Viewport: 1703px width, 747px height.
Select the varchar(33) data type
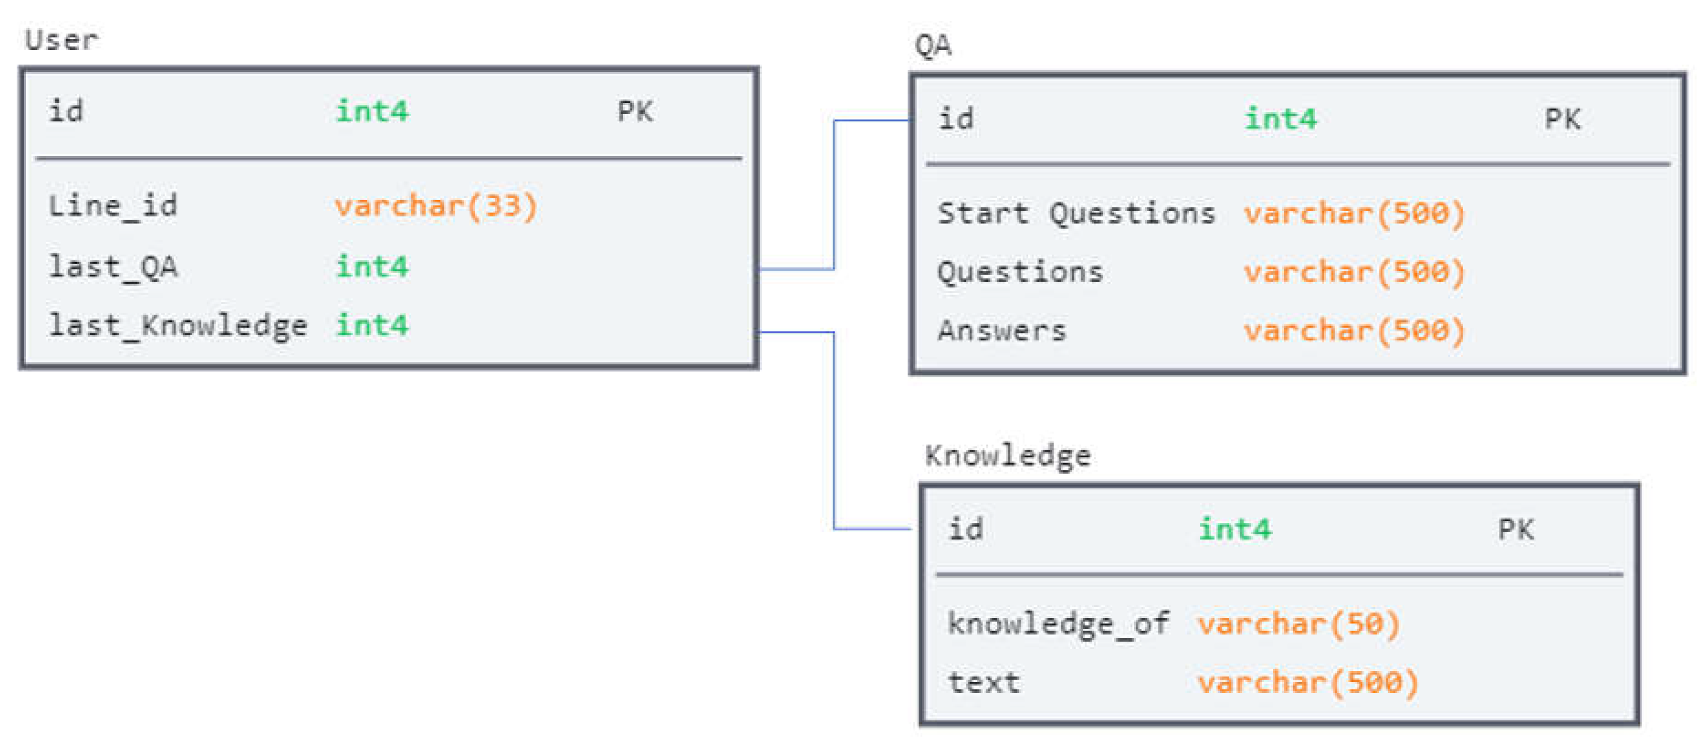pyautogui.click(x=436, y=206)
